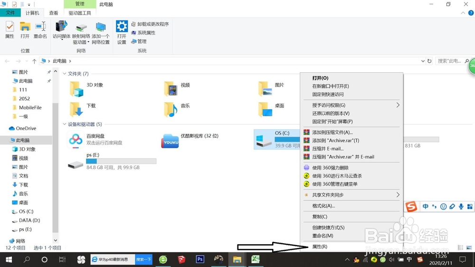Choose 在新窗口中打开(E)
This screenshot has height=267, width=475.
pos(351,86)
